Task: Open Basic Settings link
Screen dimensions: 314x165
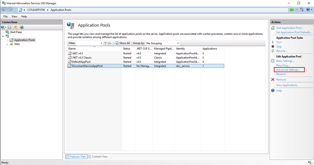Action: click(x=285, y=61)
